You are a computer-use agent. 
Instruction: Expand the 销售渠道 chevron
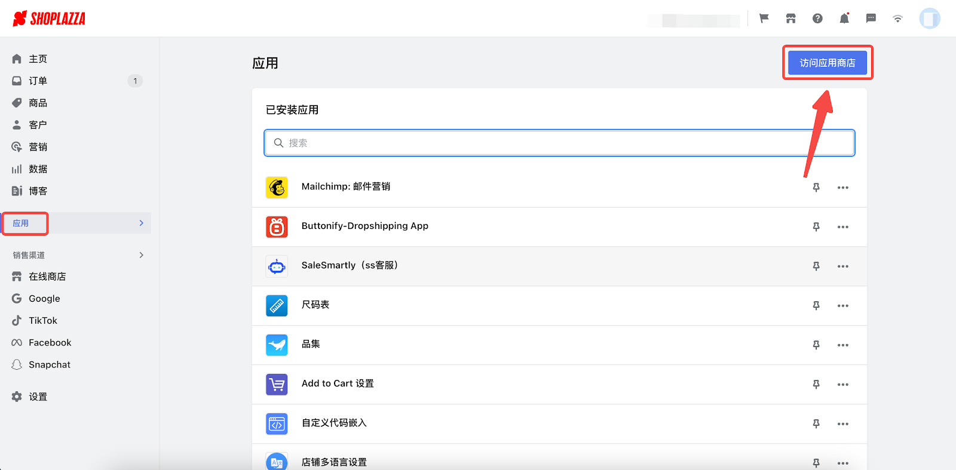coord(142,255)
